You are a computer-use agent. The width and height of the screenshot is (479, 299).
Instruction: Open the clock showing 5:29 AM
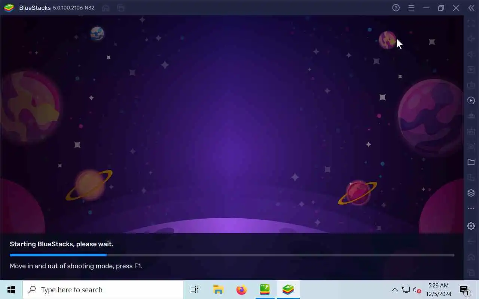(439, 290)
